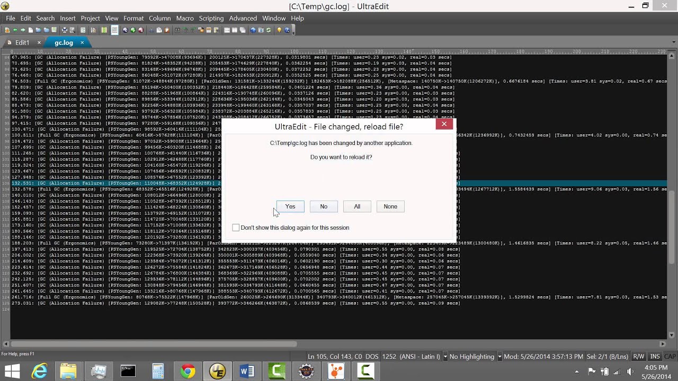Click the green refresh arrows toolbar icon

tap(269, 30)
